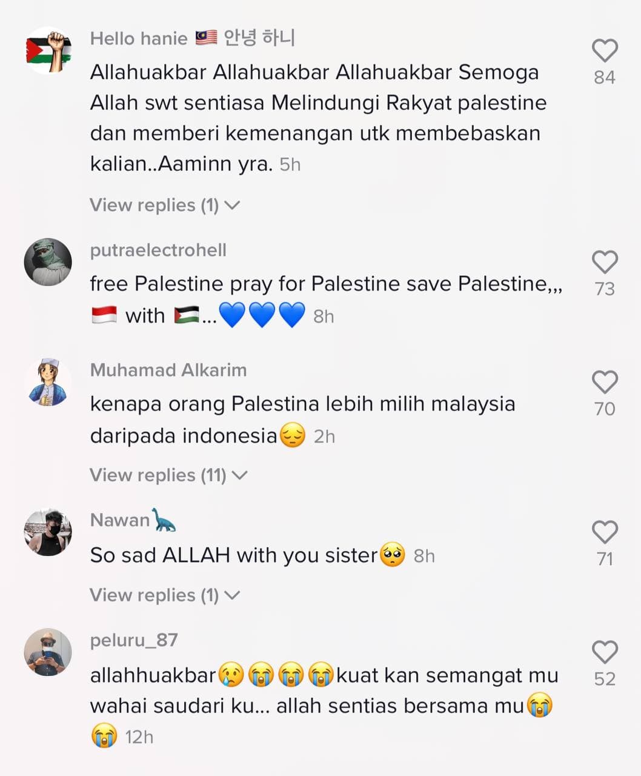Image resolution: width=641 pixels, height=776 pixels.
Task: Like Nawan's comment with heart icon
Action: tap(605, 532)
